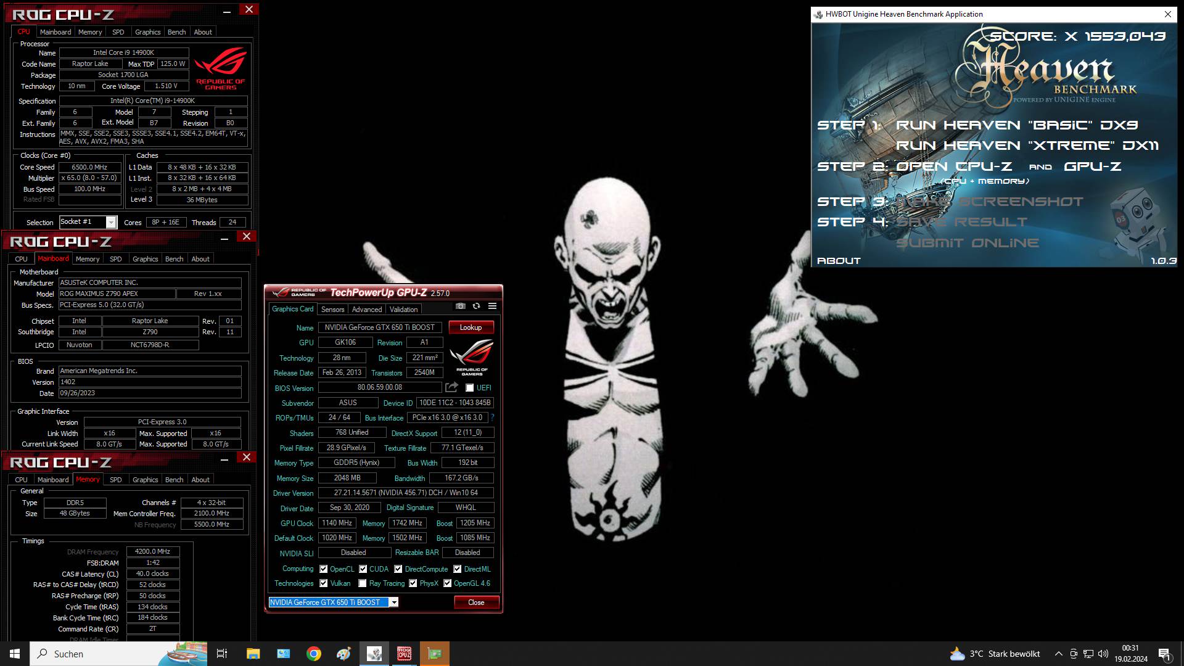Toggle the UEFI checkbox in GPU-Z
Screen dimensions: 1184x666
click(x=469, y=388)
